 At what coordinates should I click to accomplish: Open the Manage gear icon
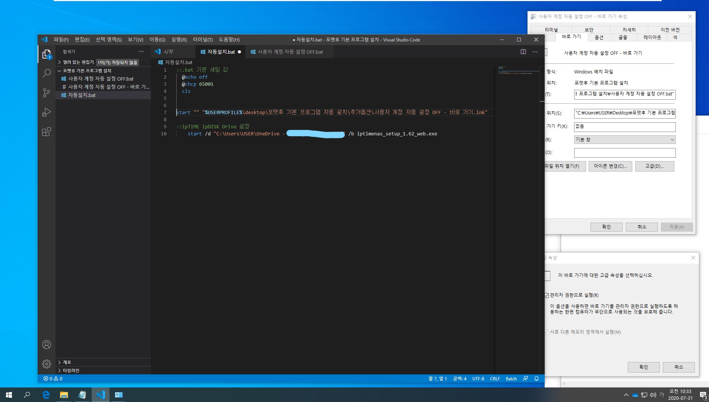(x=47, y=364)
